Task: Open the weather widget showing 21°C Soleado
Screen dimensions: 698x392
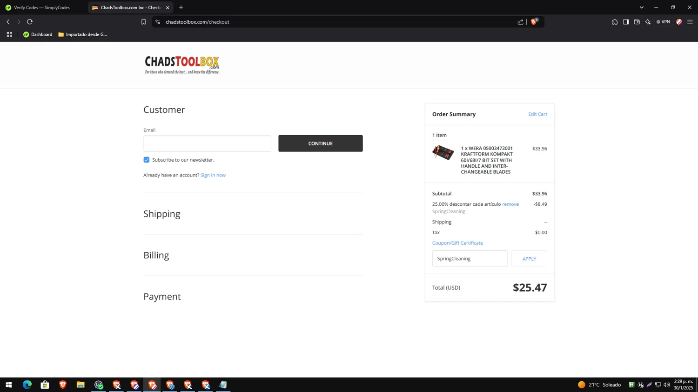Action: (599, 385)
